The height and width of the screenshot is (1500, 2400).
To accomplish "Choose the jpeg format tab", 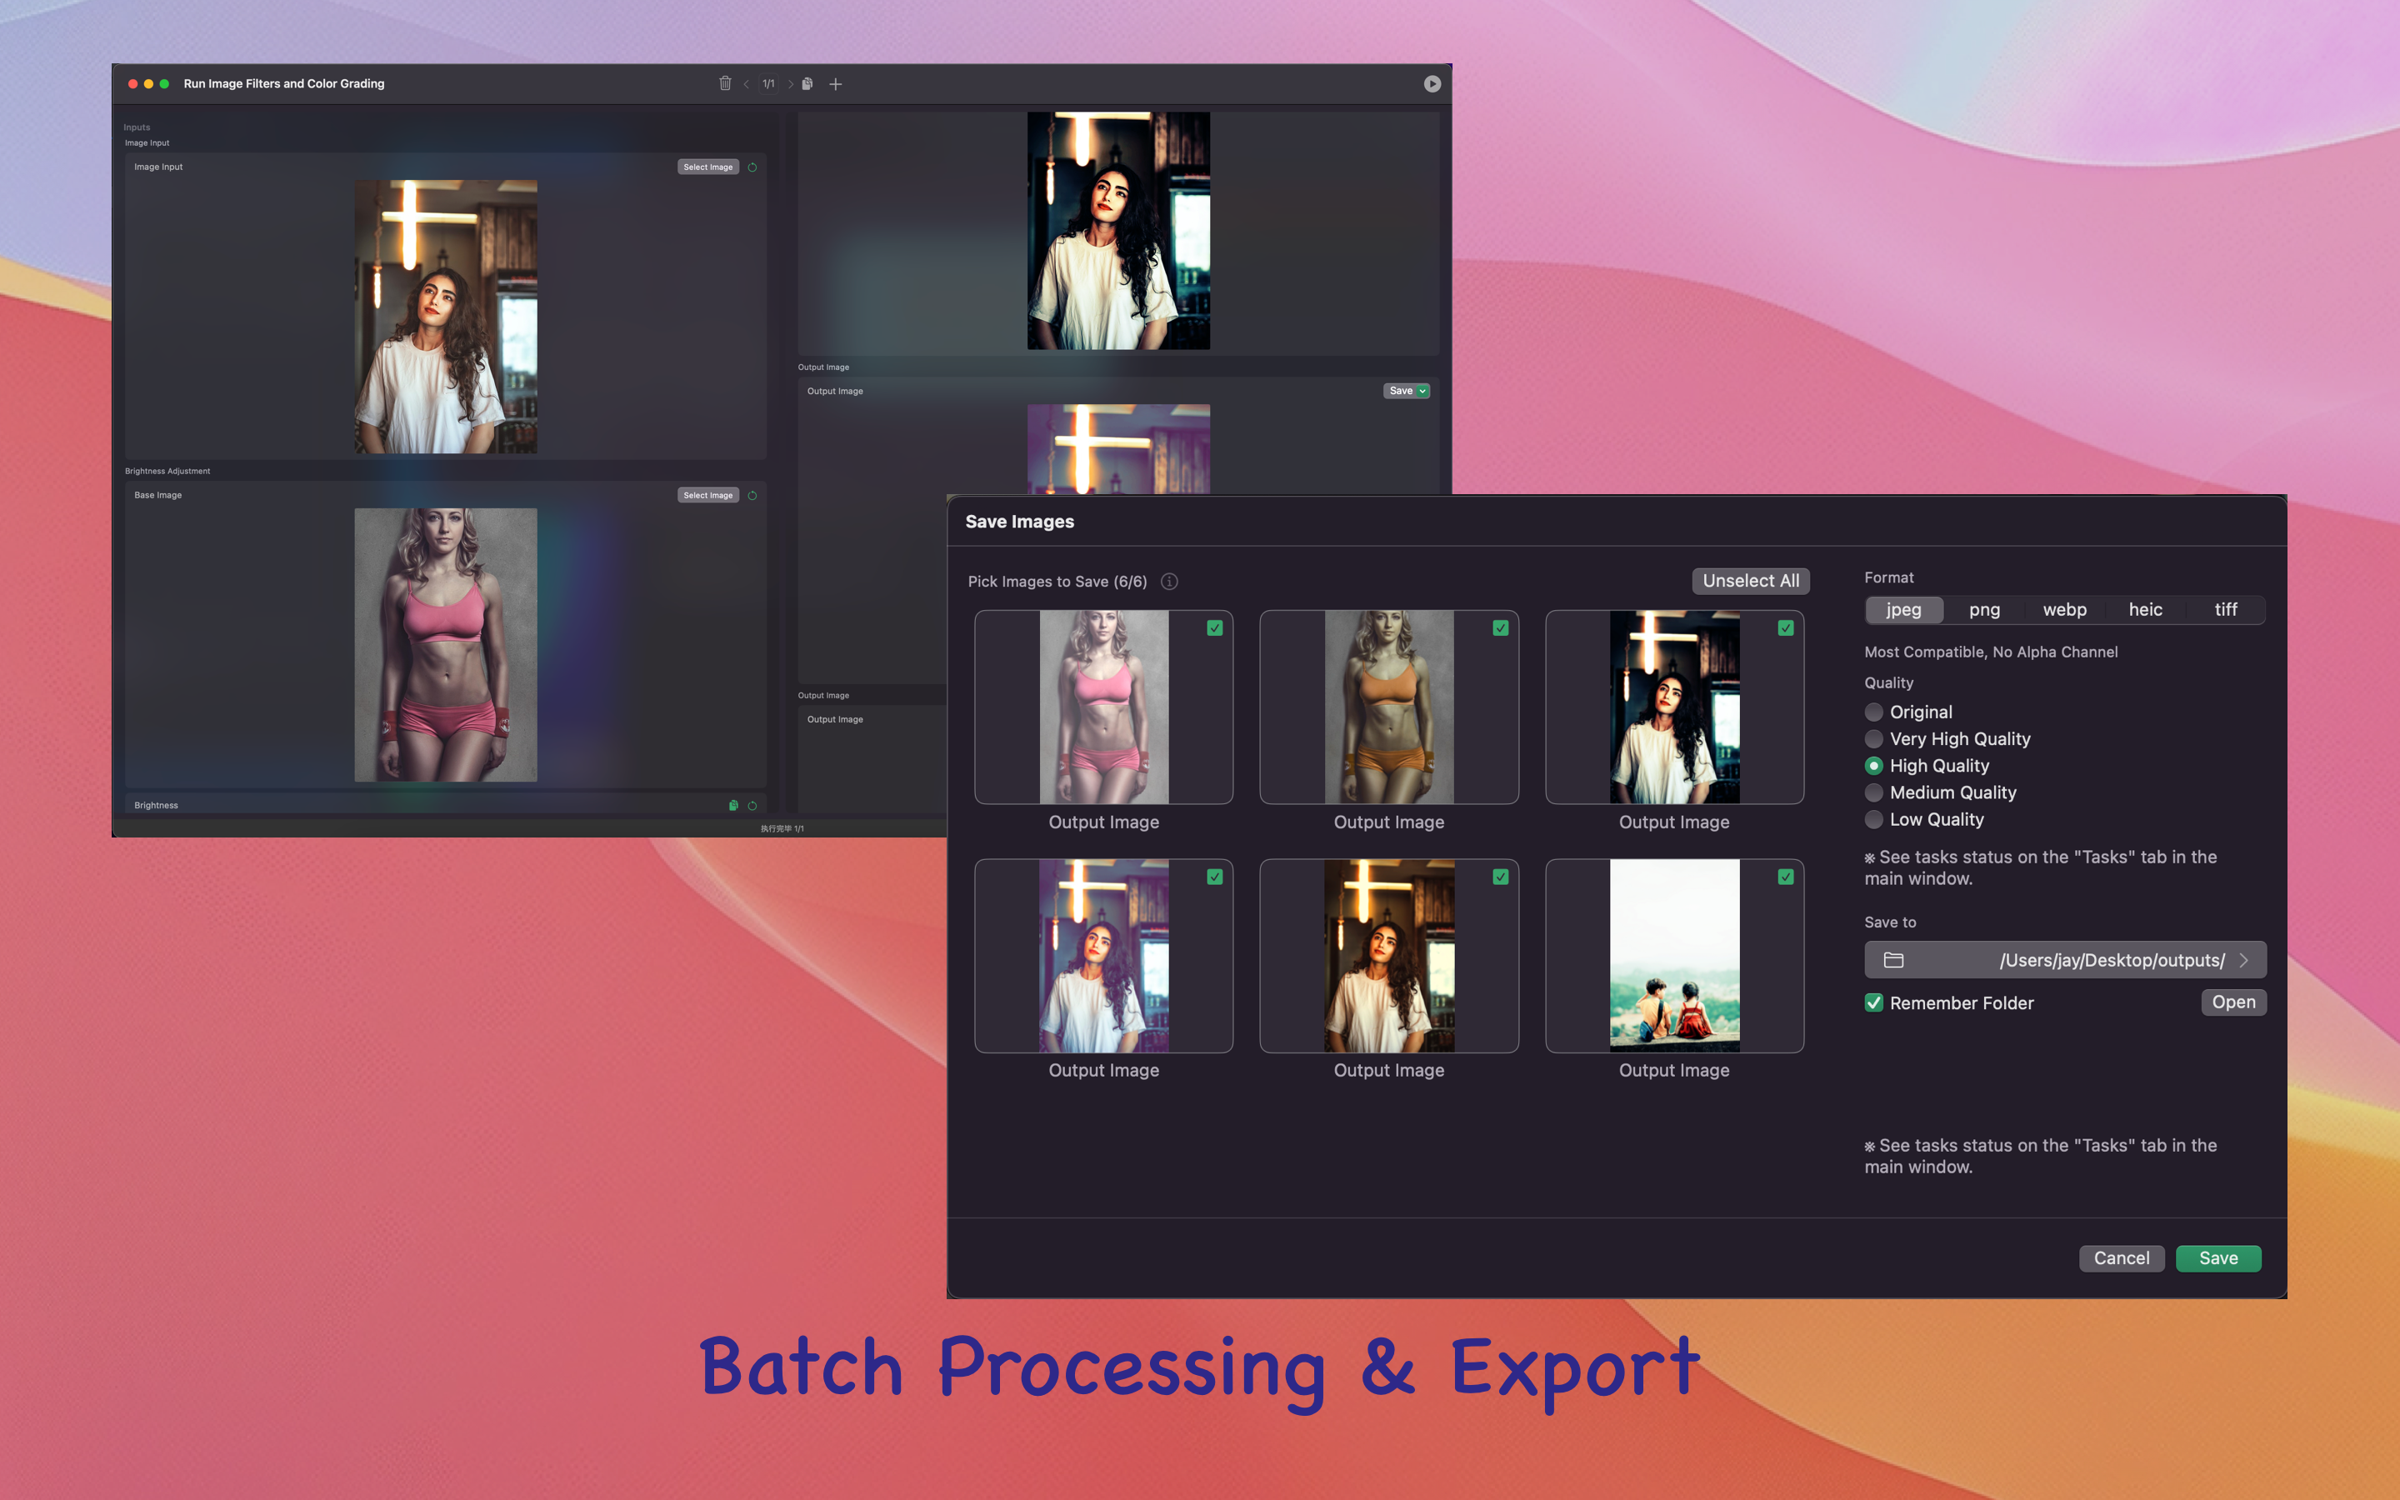I will [1904, 610].
